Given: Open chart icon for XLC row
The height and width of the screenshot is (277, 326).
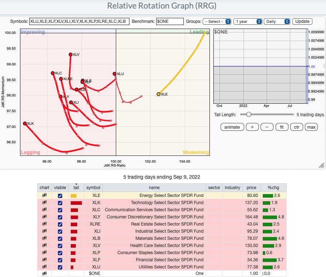Looking at the screenshot, I should pos(44,210).
